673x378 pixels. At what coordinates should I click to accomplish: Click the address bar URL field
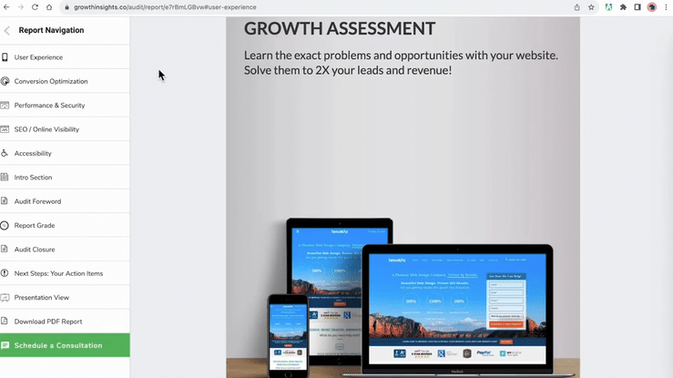(273, 7)
